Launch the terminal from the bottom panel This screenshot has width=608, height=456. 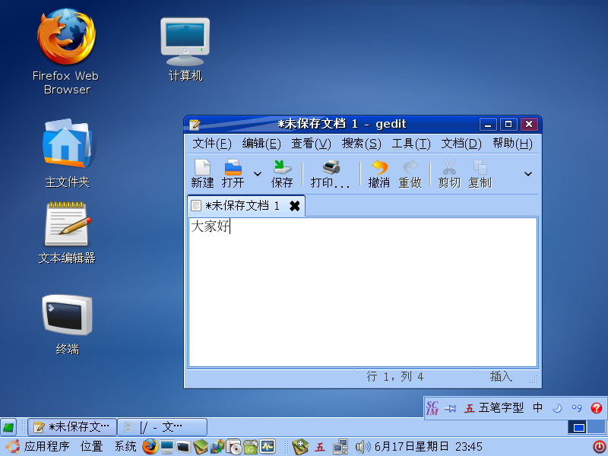click(x=184, y=447)
